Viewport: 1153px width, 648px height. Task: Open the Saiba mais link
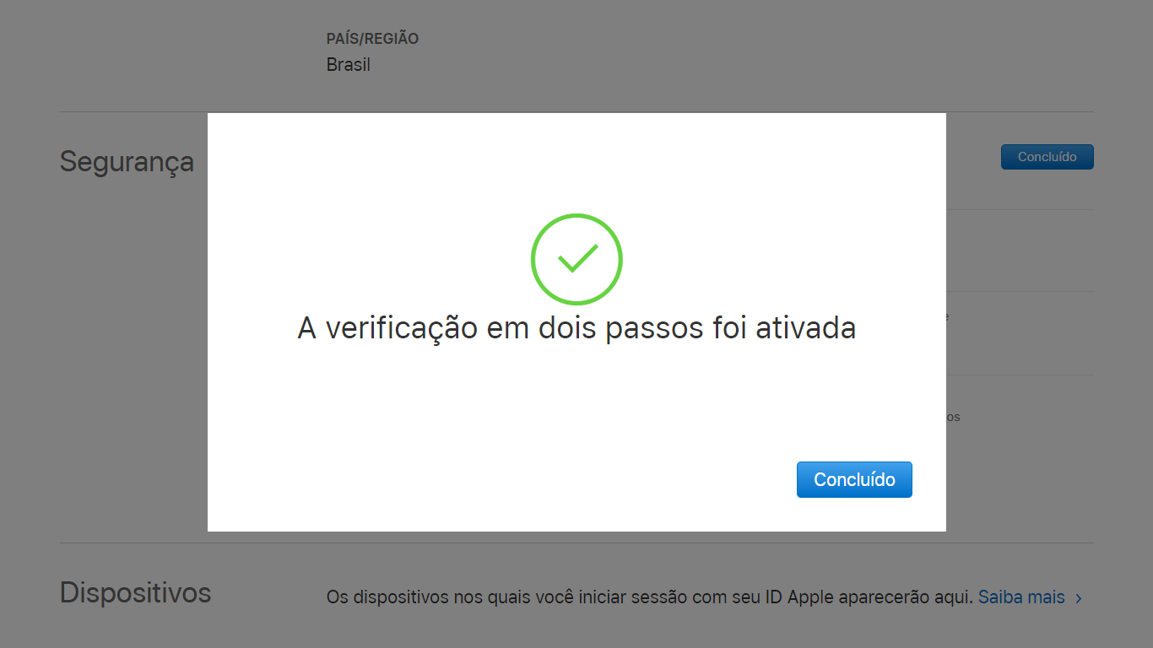pos(1021,597)
